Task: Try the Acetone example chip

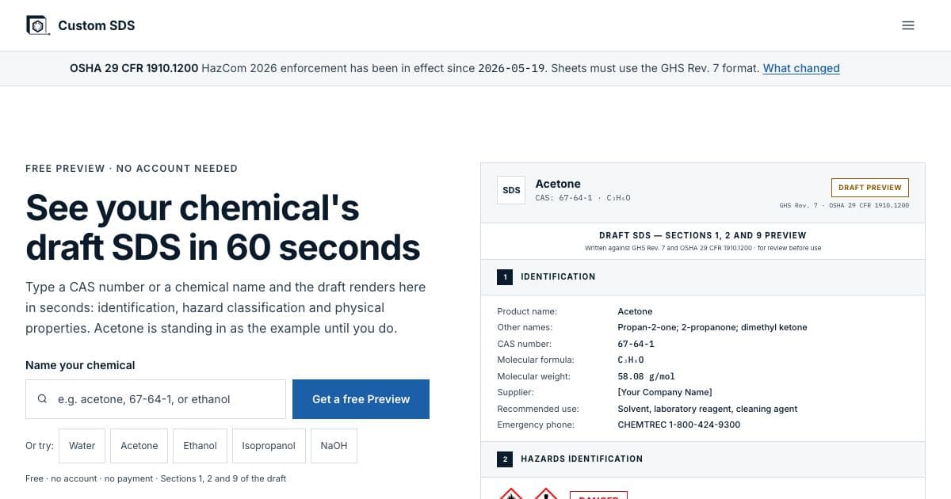Action: pyautogui.click(x=139, y=446)
